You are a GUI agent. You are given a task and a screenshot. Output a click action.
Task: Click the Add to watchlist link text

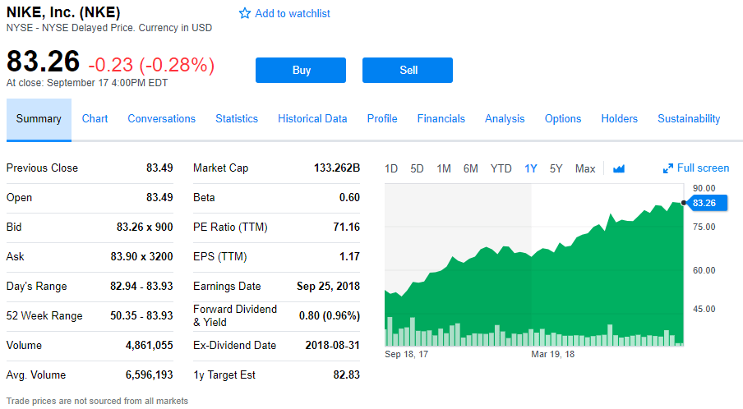point(293,13)
